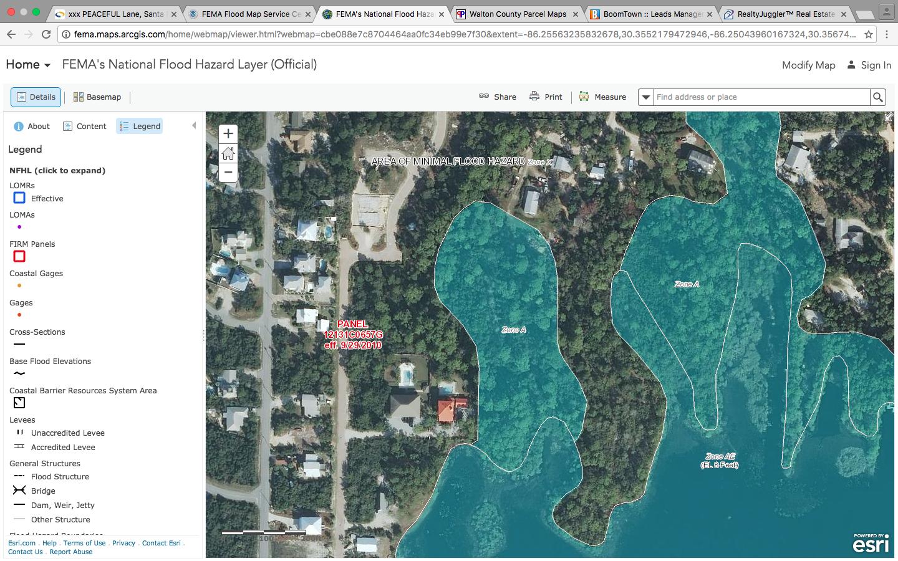Click the Gages red dot symbol
Viewport: 898px width, 561px height.
(19, 315)
